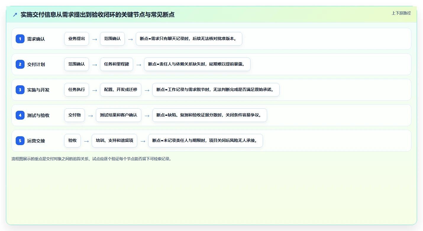Click the 范围确认 node in 需求确认 row
This screenshot has height=231, width=423.
[112, 39]
